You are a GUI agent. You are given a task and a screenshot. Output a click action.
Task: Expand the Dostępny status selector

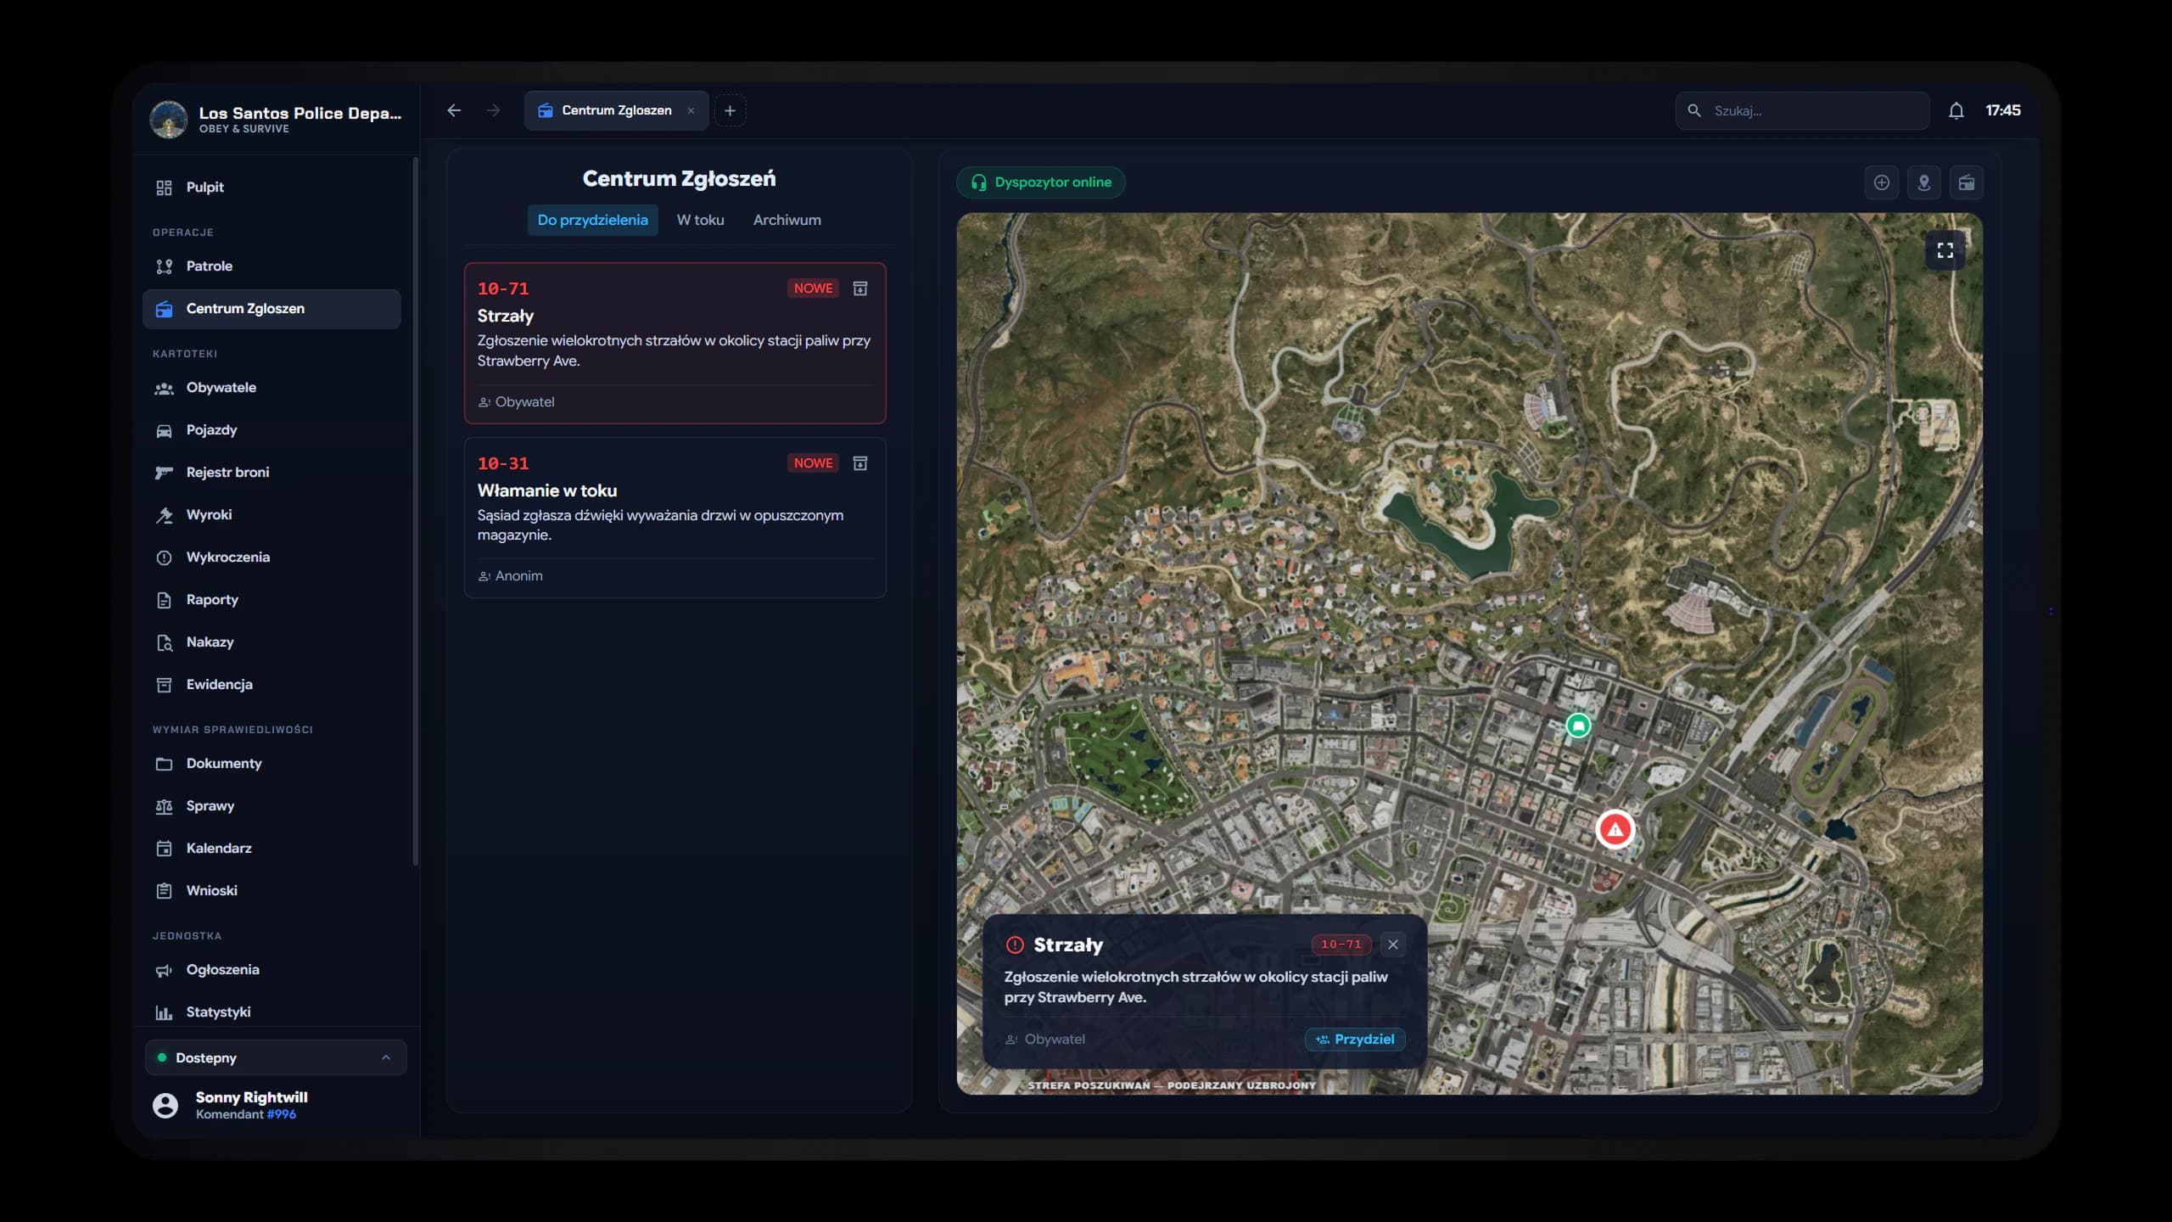pos(276,1057)
